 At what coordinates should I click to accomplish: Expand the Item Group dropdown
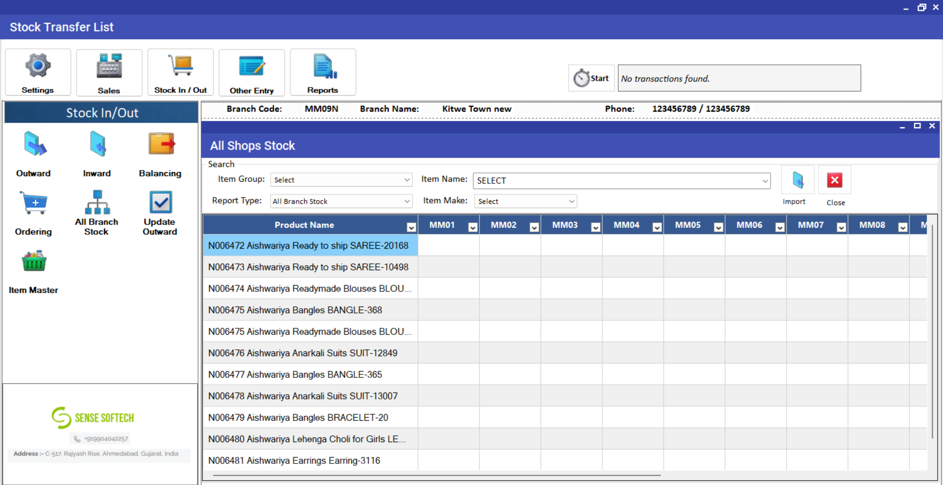pyautogui.click(x=407, y=180)
